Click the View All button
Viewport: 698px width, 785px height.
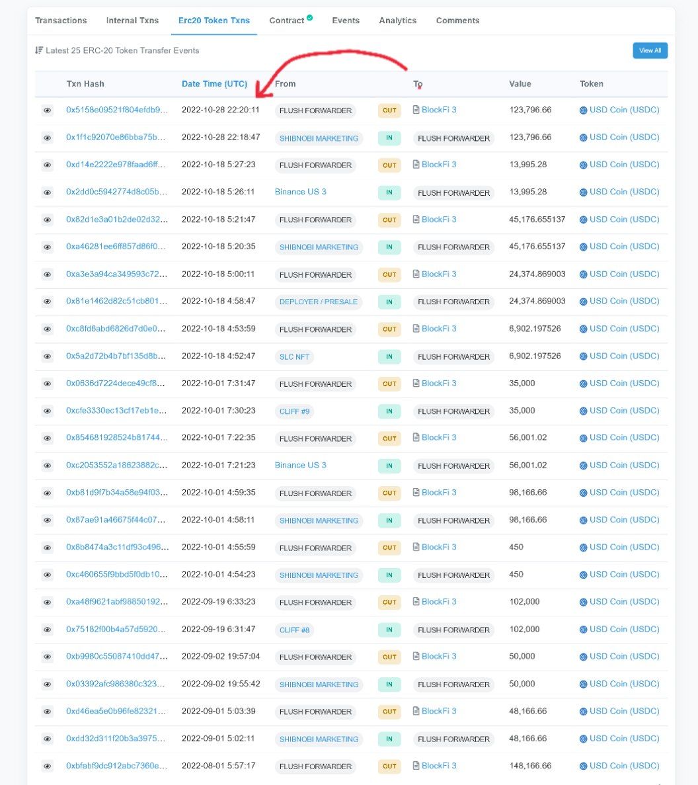coord(650,50)
